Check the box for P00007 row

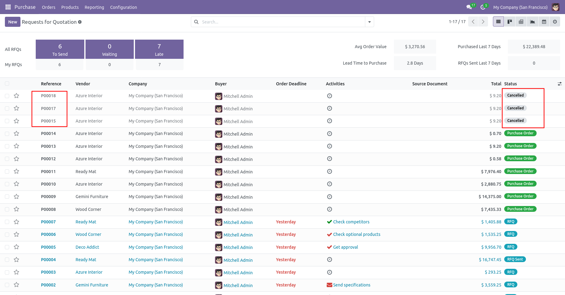click(7, 222)
